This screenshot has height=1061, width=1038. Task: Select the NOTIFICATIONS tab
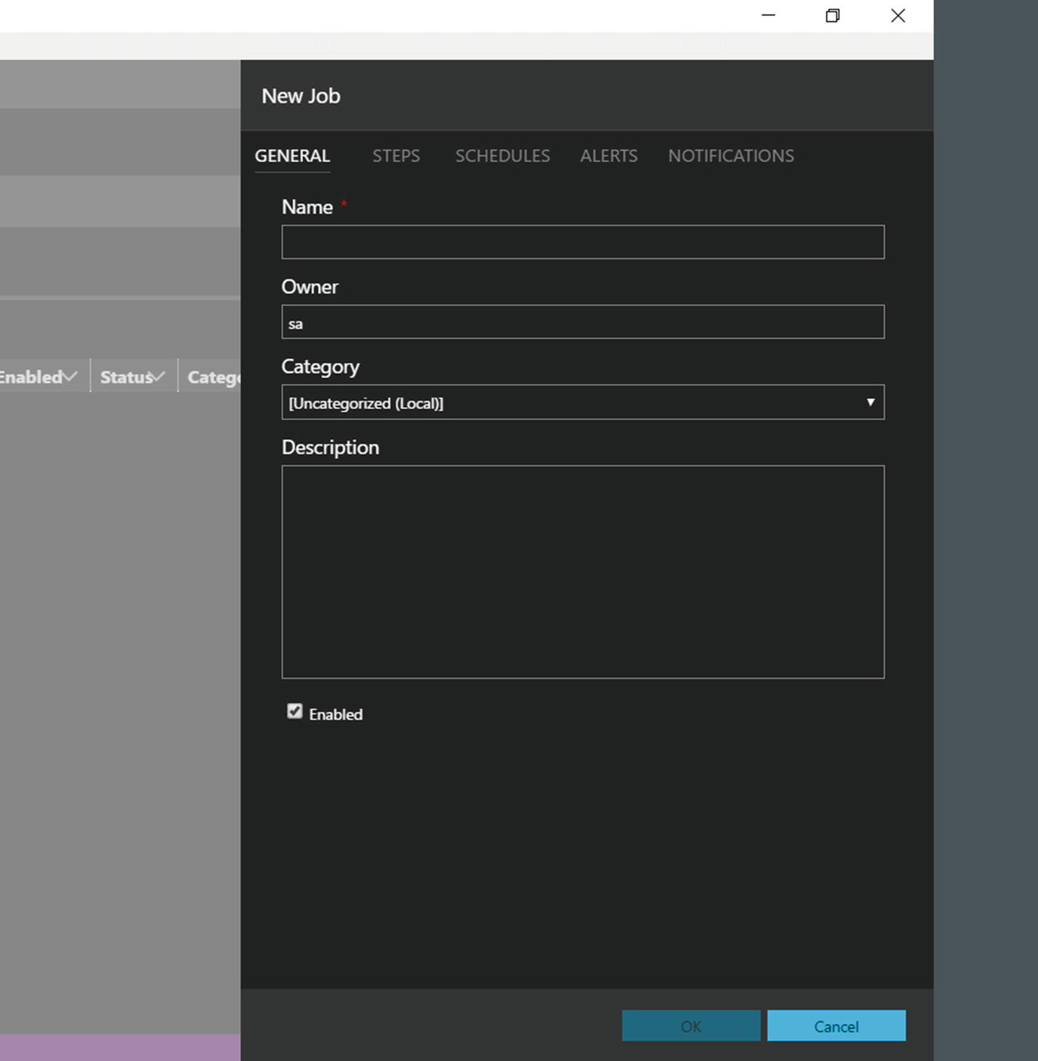[731, 156]
